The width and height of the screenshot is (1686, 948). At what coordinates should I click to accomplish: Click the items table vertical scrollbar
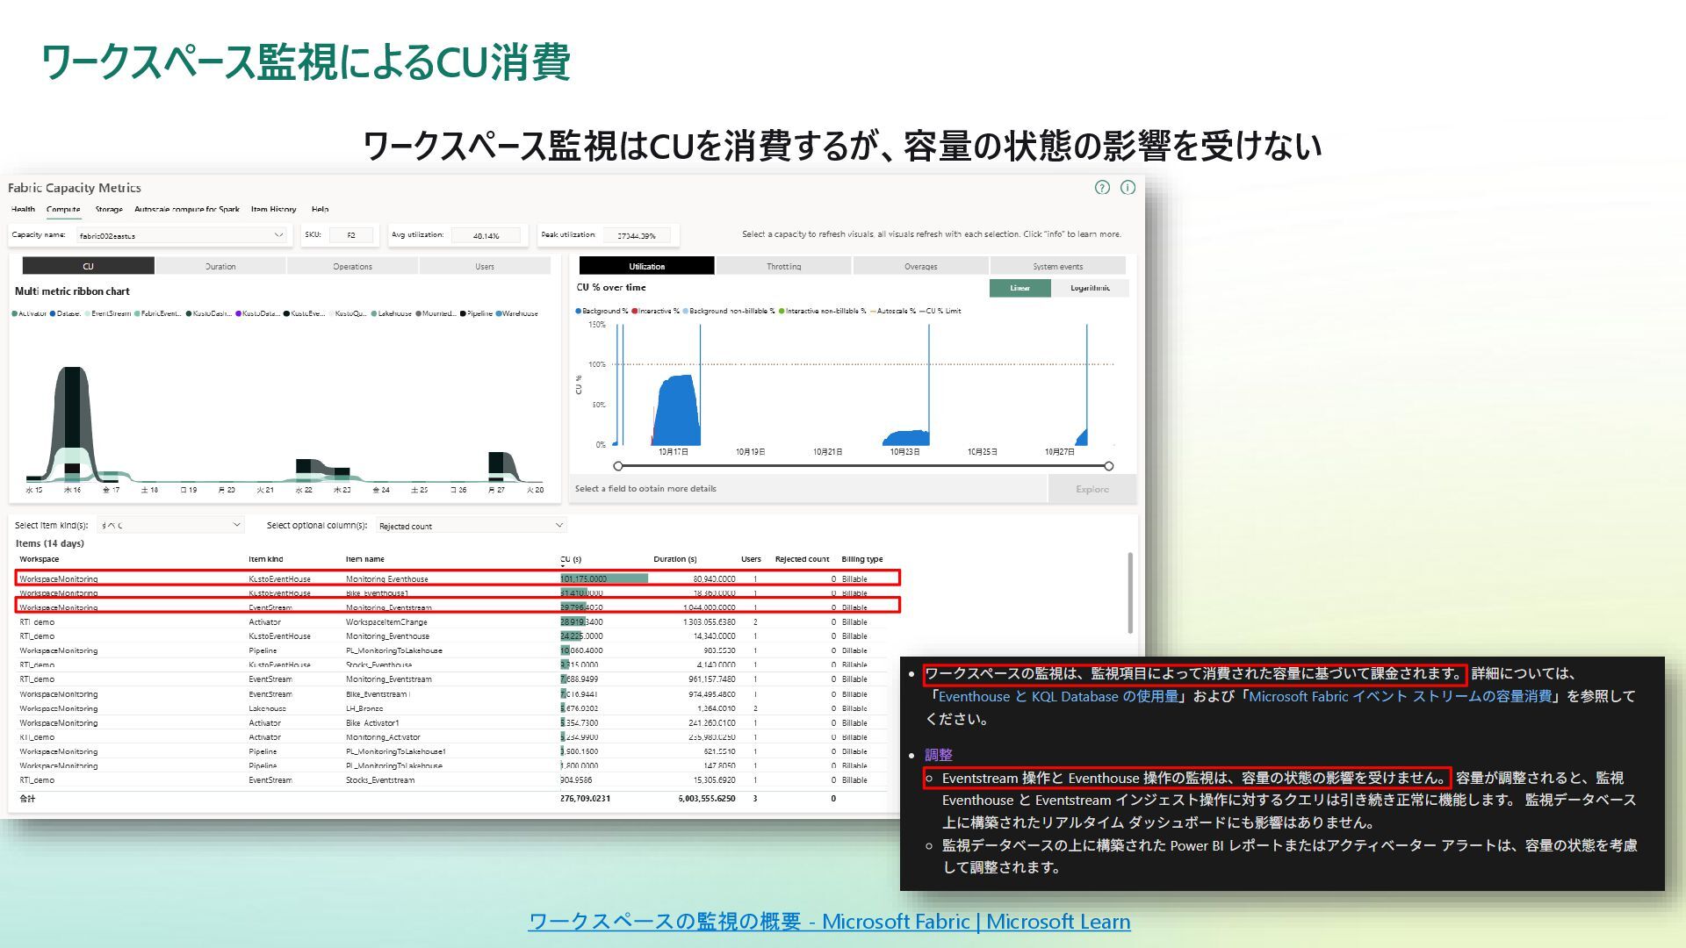[1130, 592]
